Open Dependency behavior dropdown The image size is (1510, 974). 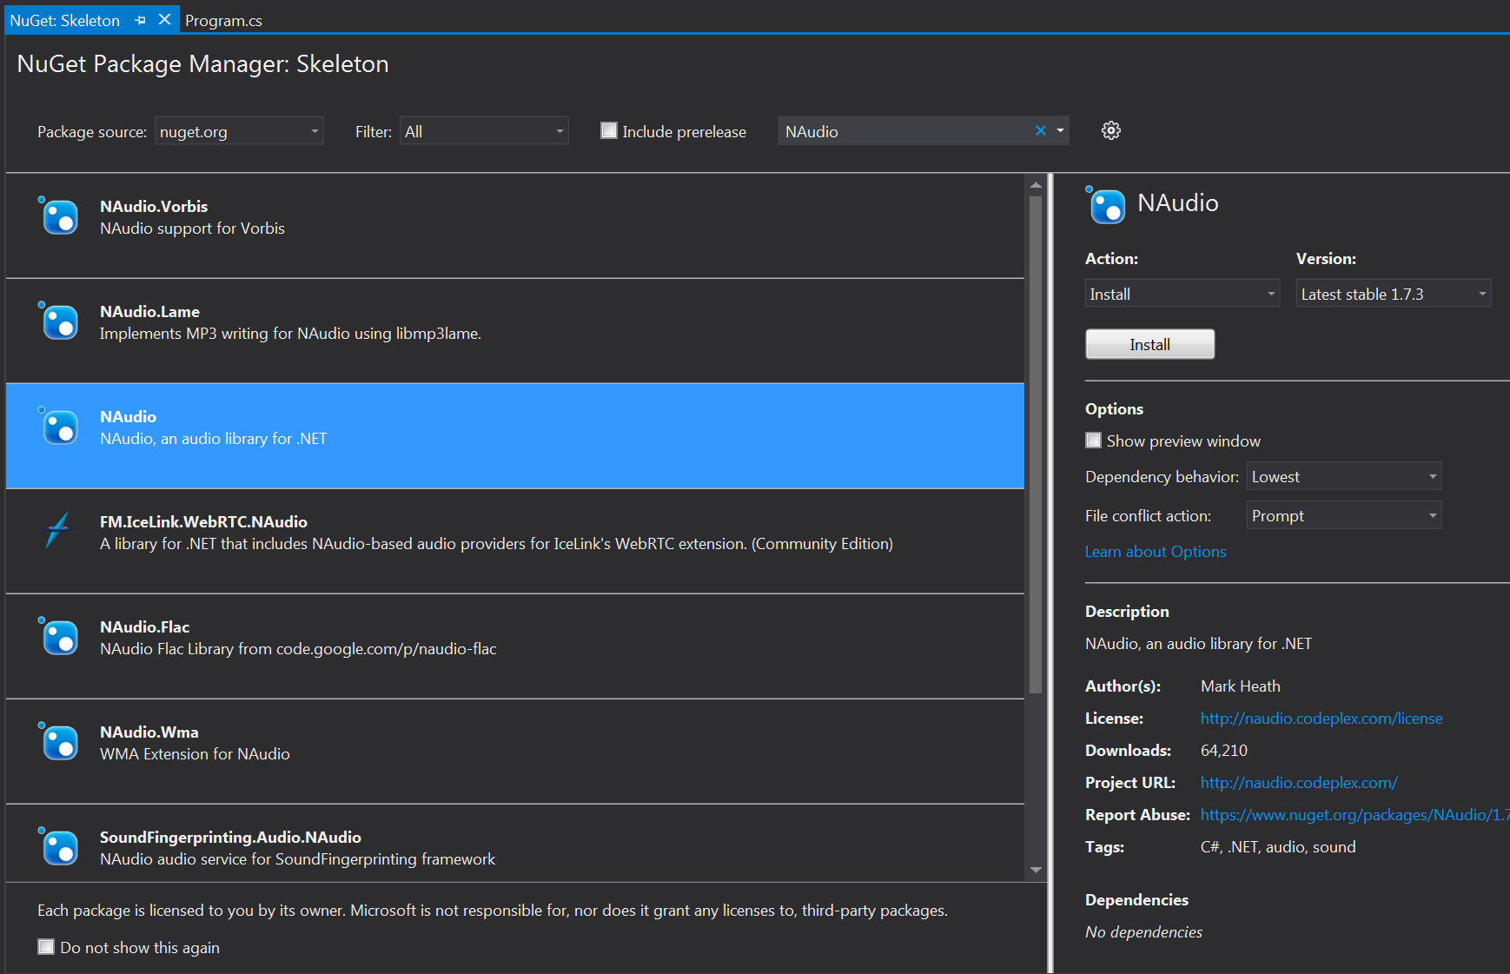point(1343,477)
